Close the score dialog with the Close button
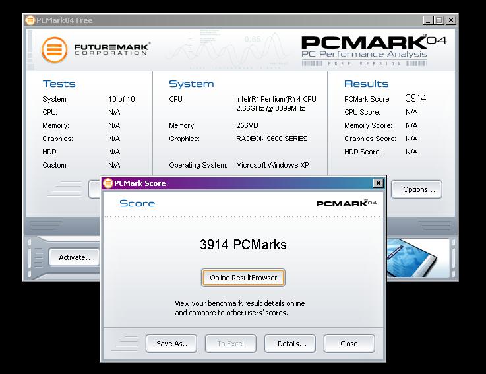Image resolution: width=486 pixels, height=374 pixels. tap(349, 344)
